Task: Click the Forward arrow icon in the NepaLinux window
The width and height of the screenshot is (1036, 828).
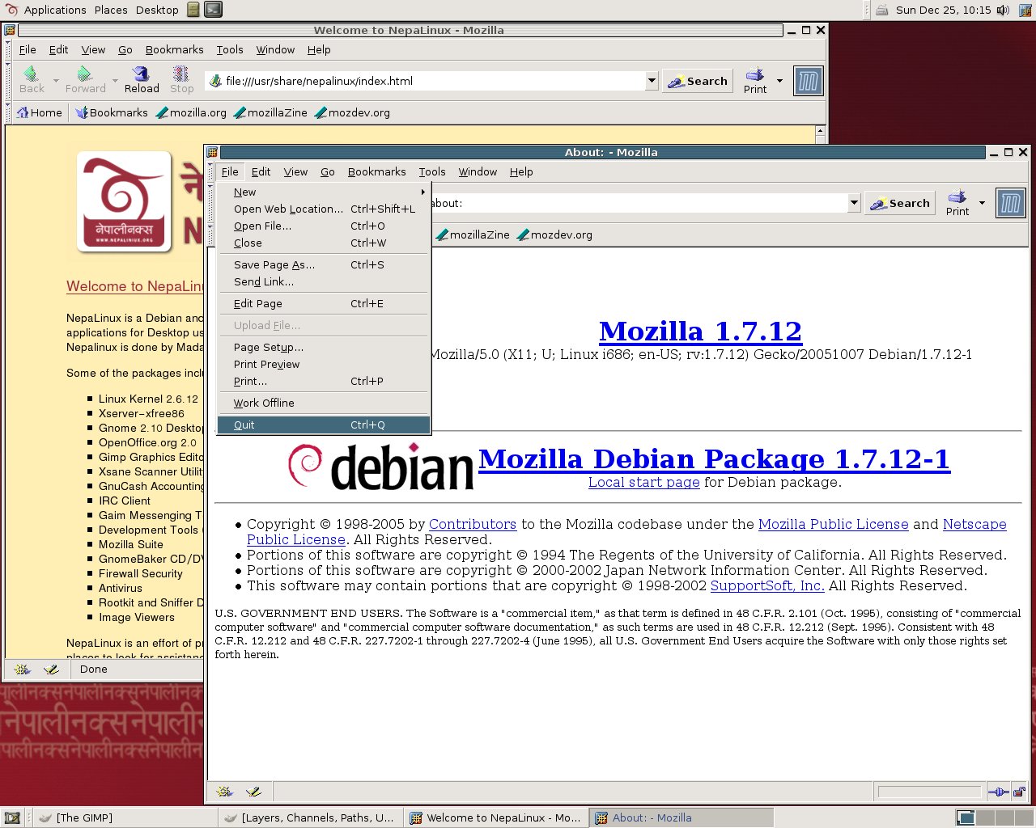Action: pos(84,74)
